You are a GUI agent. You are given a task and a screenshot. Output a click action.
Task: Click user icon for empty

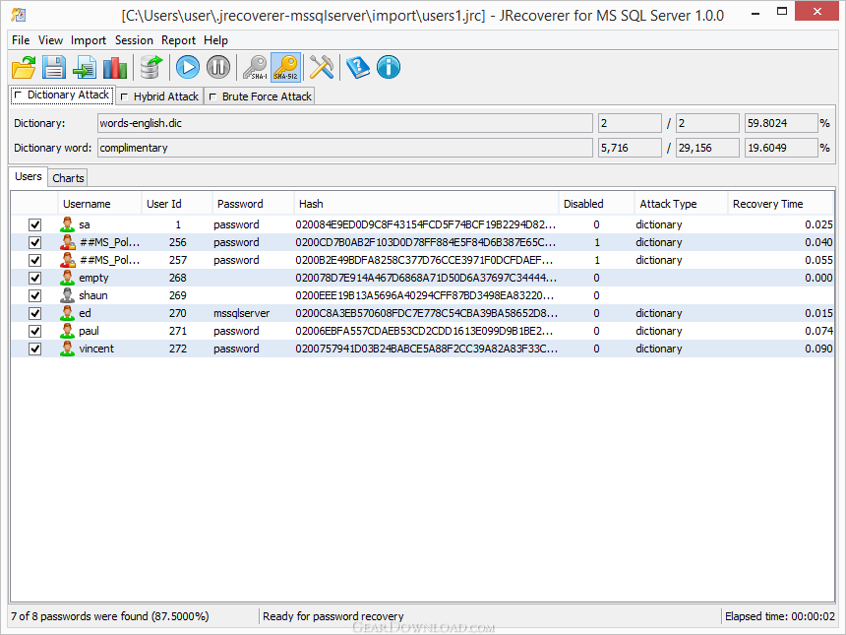click(68, 278)
